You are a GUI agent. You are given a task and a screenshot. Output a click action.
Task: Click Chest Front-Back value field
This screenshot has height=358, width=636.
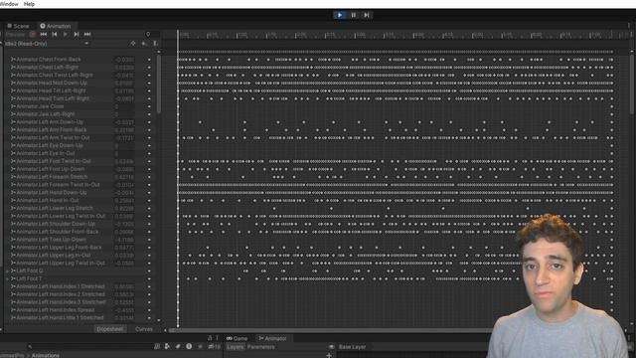[124, 60]
